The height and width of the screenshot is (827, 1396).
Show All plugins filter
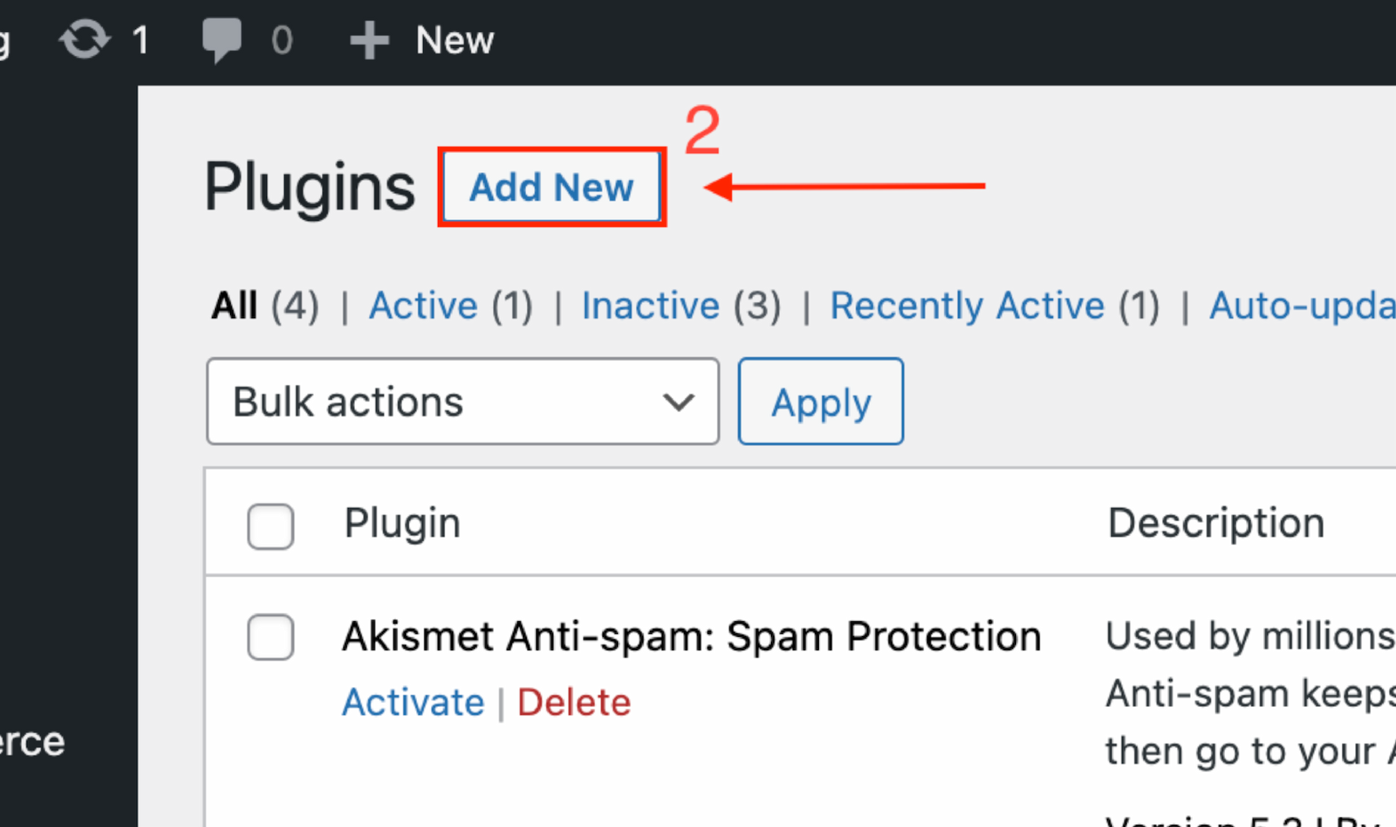tap(234, 306)
